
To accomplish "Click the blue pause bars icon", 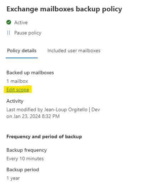I will pos(9,33).
